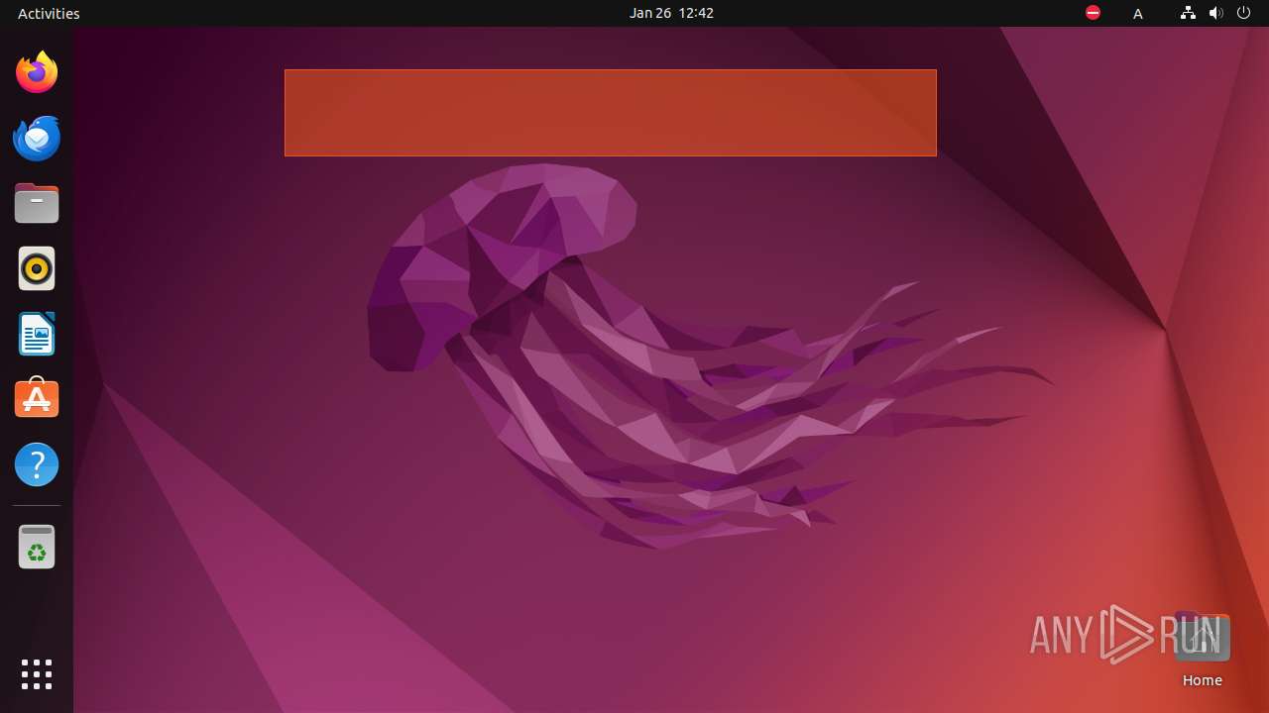Screen dimensions: 1269x713
Task: Start Rhythmbox music player
Action: (37, 268)
